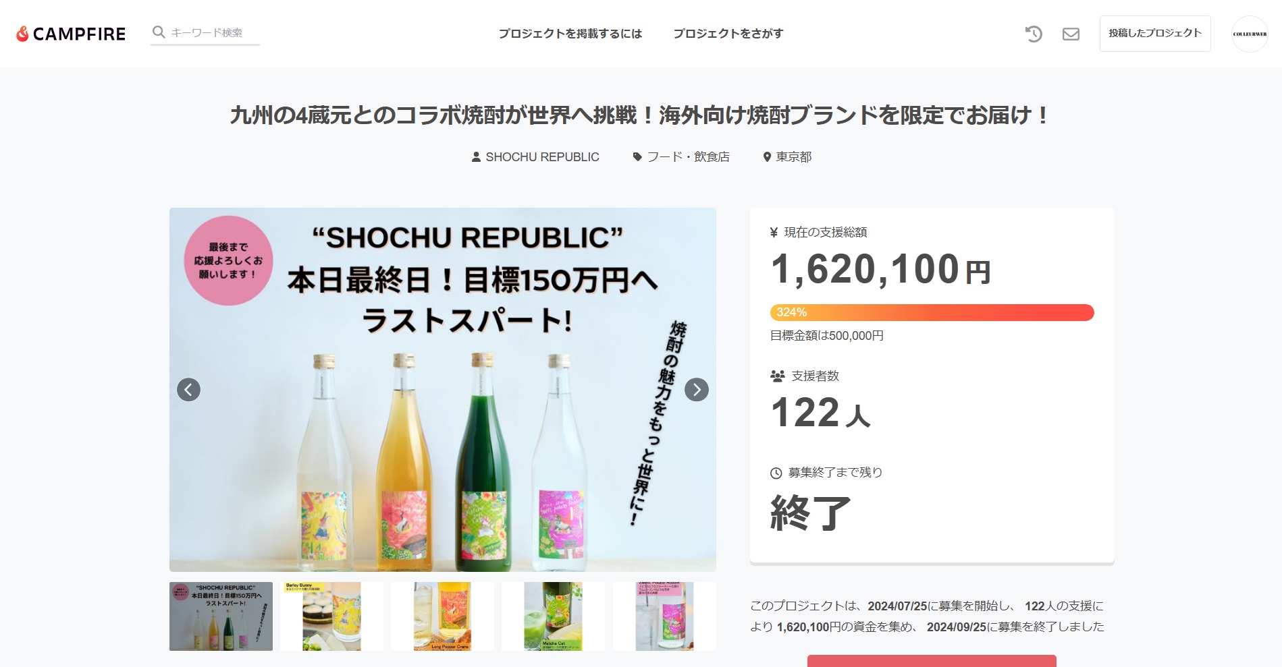This screenshot has height=667, width=1282.
Task: Show previous slide with left arrow
Action: click(x=188, y=389)
